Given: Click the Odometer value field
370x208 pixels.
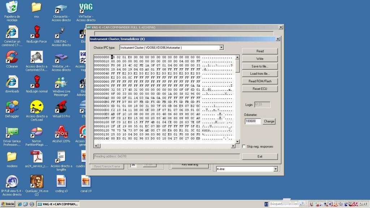Looking at the screenshot, I should pyautogui.click(x=253, y=121).
